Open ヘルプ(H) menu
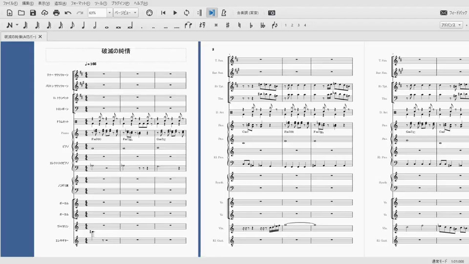 click(x=141, y=3)
